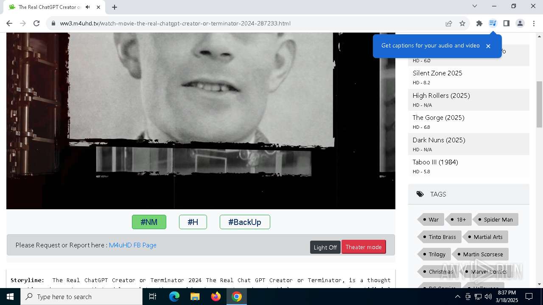Open Chrome three-dot menu

tap(534, 23)
